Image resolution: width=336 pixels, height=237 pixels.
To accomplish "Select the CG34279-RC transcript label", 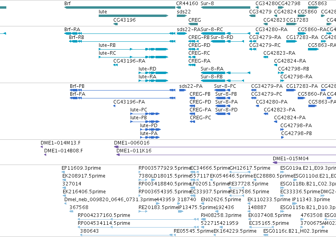I will click(x=265, y=45).
